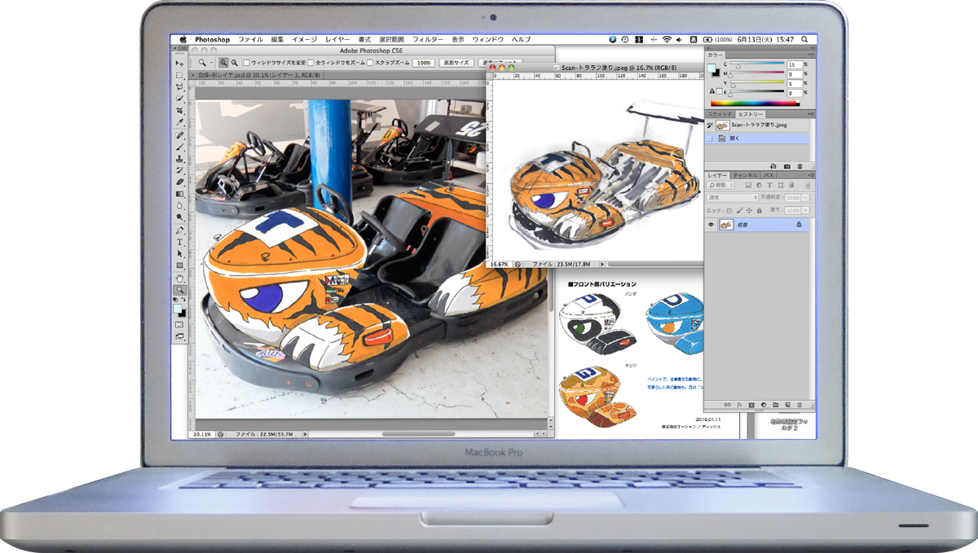Select the Quick Selection tool
The height and width of the screenshot is (553, 978).
pos(179,99)
